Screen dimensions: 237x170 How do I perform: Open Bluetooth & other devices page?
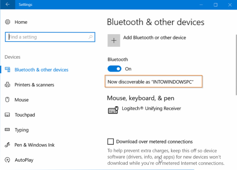click(x=41, y=70)
